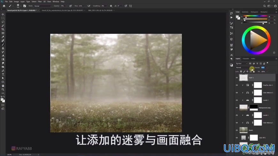This screenshot has width=278, height=156.
Task: Select the Crop tool
Action: 3,29
